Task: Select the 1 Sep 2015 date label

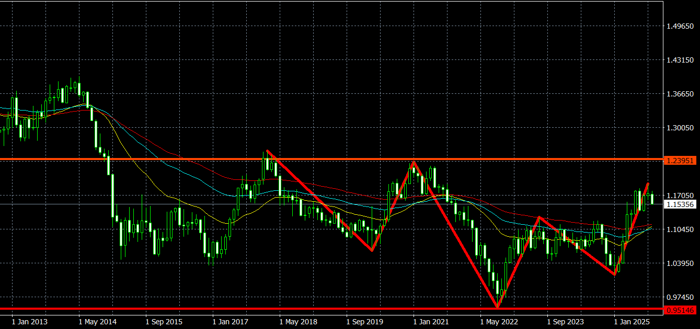Action: [164, 322]
